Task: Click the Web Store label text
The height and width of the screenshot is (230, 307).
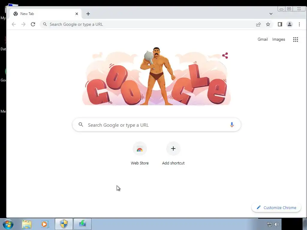Action: (140, 163)
